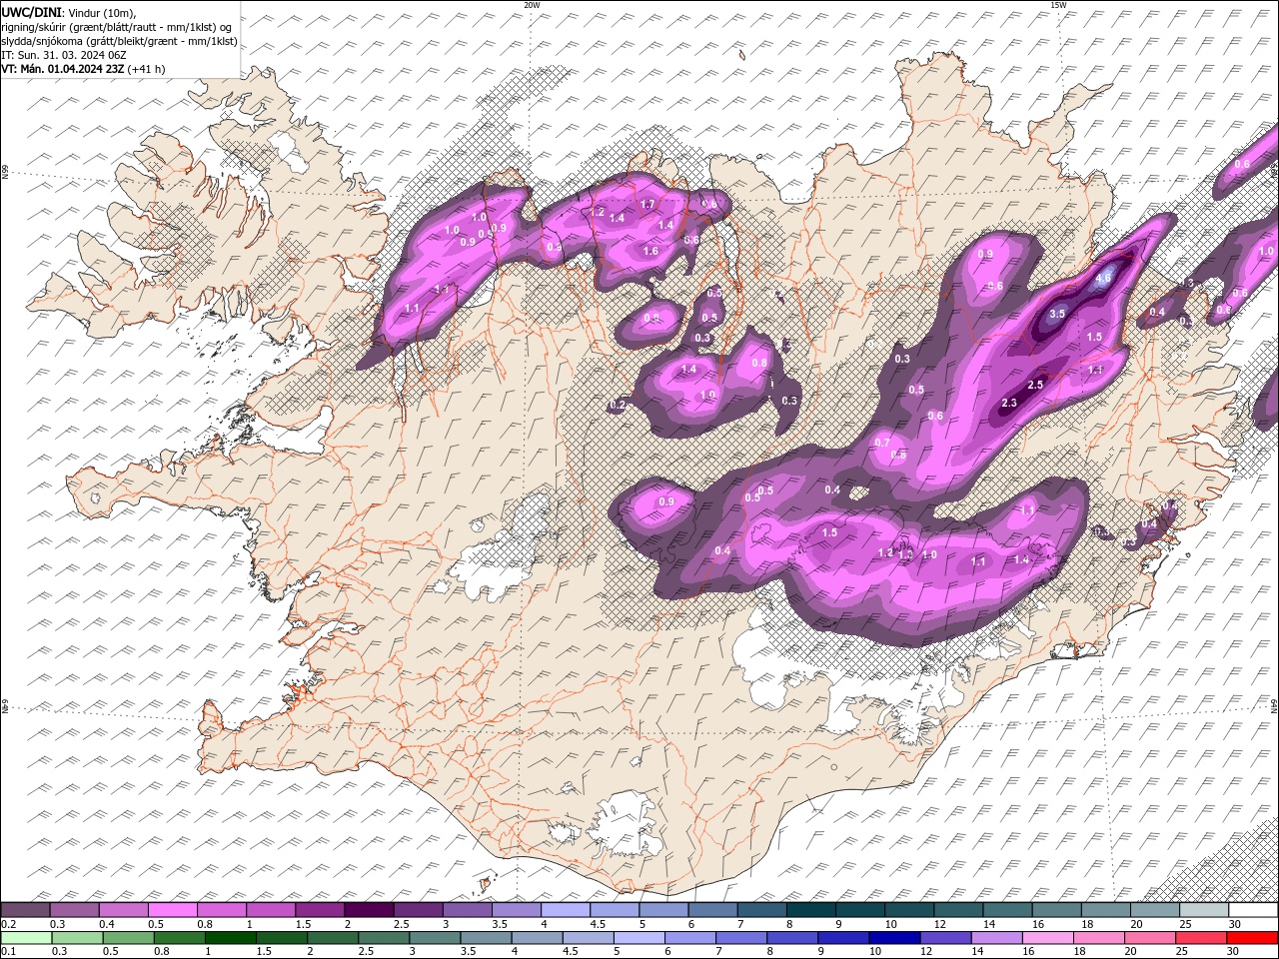Image resolution: width=1279 pixels, height=959 pixels.
Task: Select the bottom-row dark green swatch starting at 1
Action: point(230,938)
